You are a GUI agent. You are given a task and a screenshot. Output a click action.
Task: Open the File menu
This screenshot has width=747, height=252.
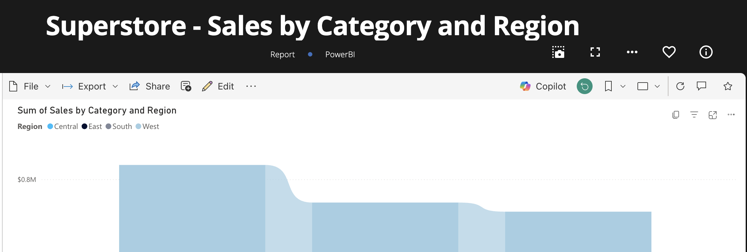tap(30, 86)
